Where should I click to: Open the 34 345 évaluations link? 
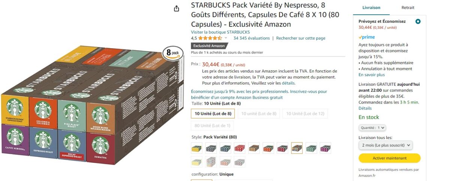252,38
